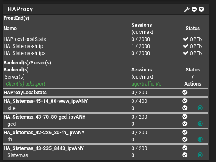Select backend HA_Sistemas_42-226_80-rh_ipvANY
Image resolution: width=216 pixels, height=162 pixels.
44,133
